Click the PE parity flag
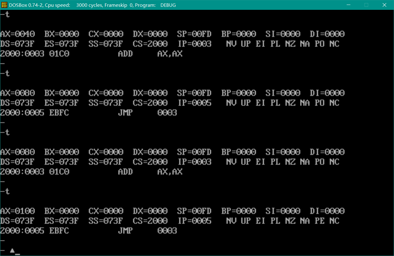This screenshot has width=394, height=256. pyautogui.click(x=320, y=221)
